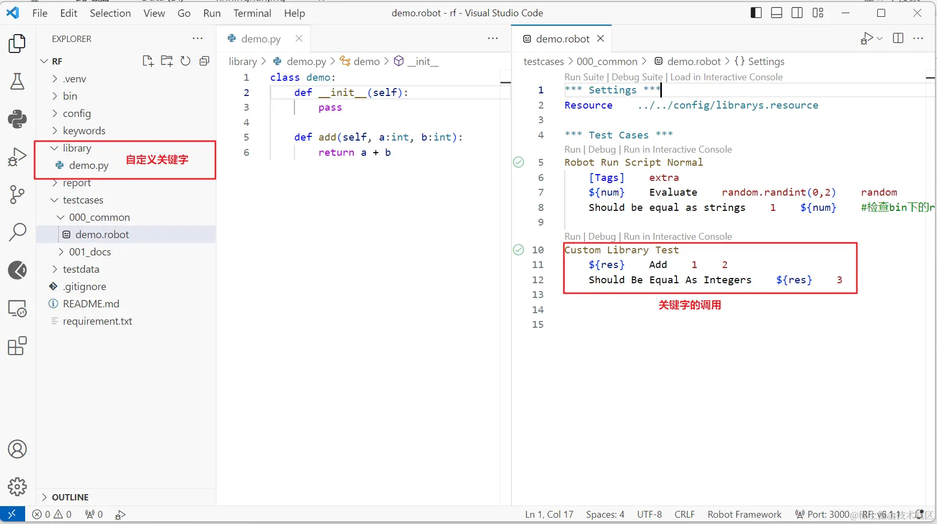Open more actions for demo.py editor group
Viewport: 937px width, 524px height.
point(493,38)
